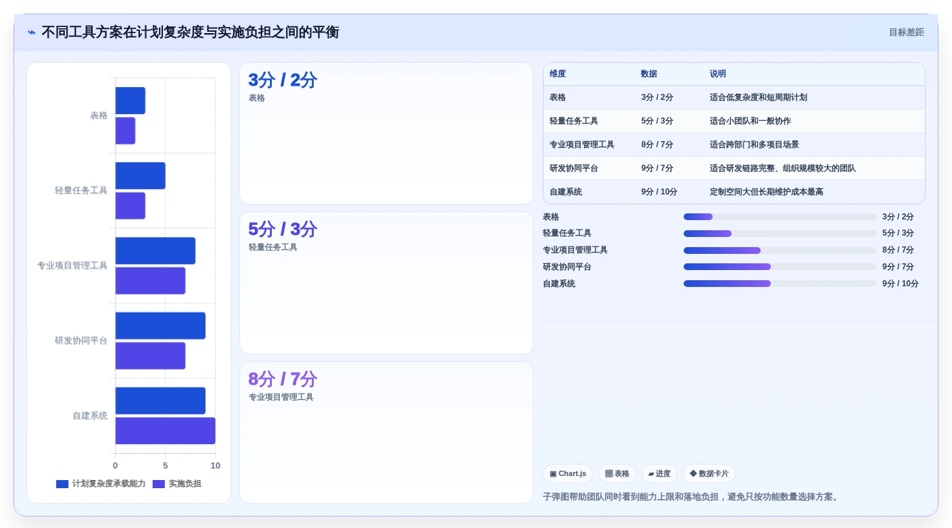Viewport: 952px width, 528px height.
Task: Click the blue bar for 研发协同平台
Action: pos(160,325)
